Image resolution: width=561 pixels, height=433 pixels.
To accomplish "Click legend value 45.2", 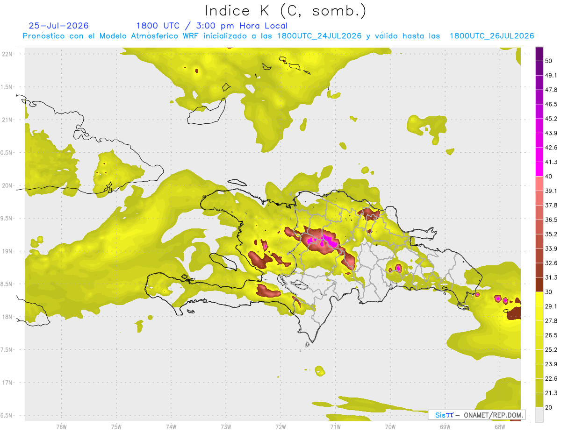I will point(551,119).
